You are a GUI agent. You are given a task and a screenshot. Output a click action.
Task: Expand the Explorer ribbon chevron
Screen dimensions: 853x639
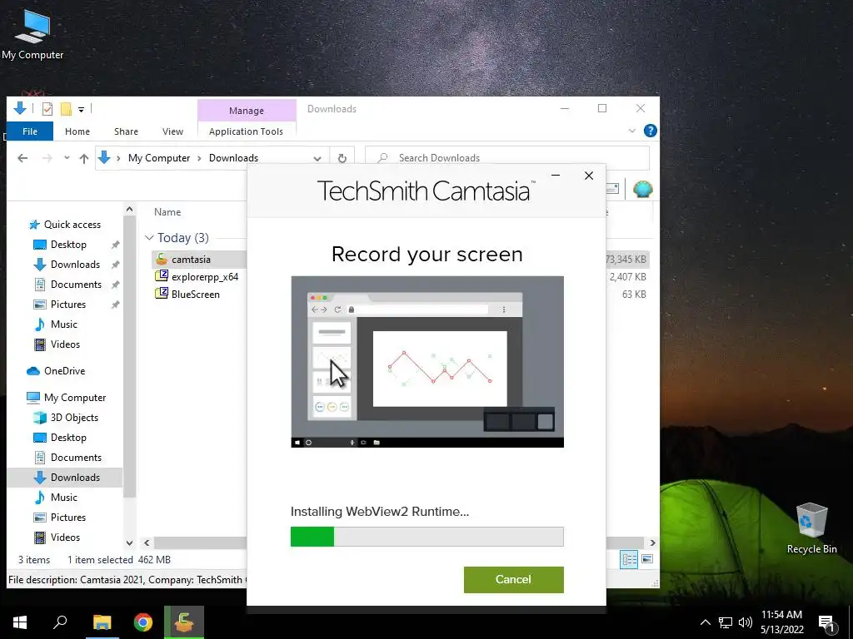click(x=632, y=131)
